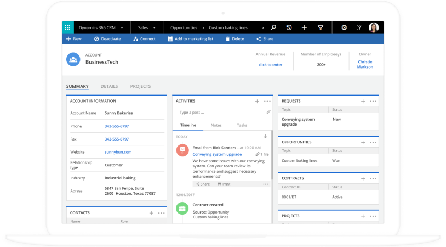Click the attachment paperclip in post box
This screenshot has width=446, height=247.
pos(268,112)
